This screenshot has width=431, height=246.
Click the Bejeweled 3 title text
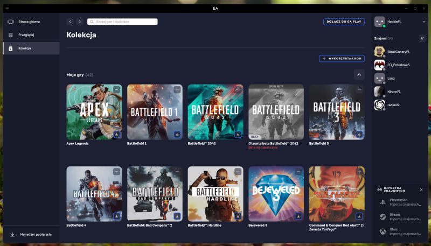(258, 225)
